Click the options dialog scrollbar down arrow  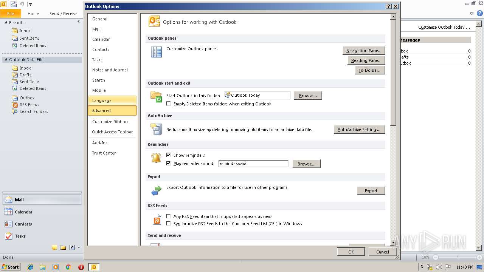click(x=393, y=243)
